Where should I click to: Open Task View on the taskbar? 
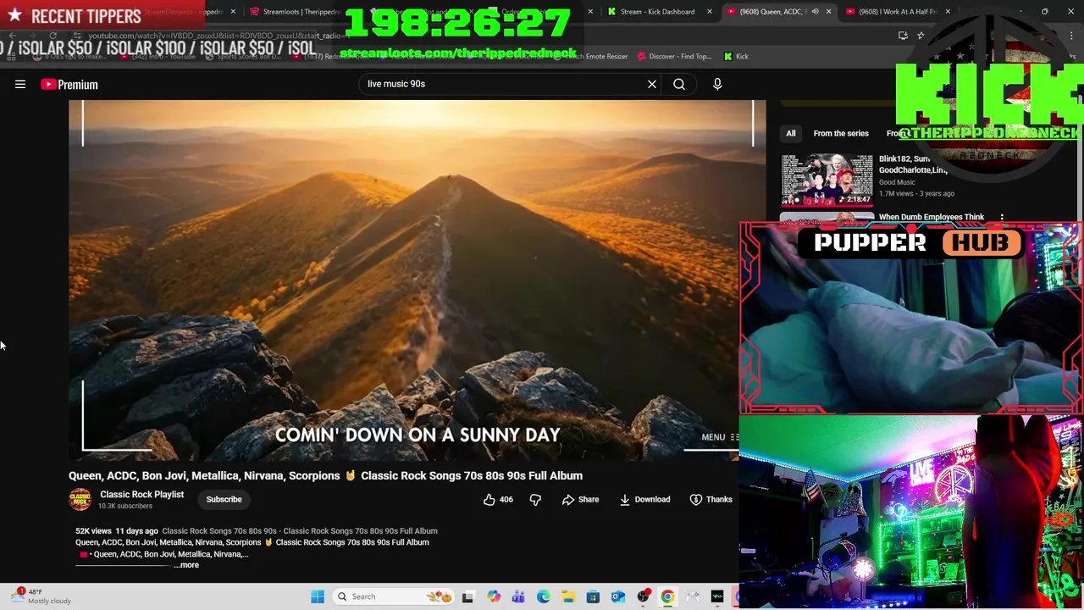(467, 596)
